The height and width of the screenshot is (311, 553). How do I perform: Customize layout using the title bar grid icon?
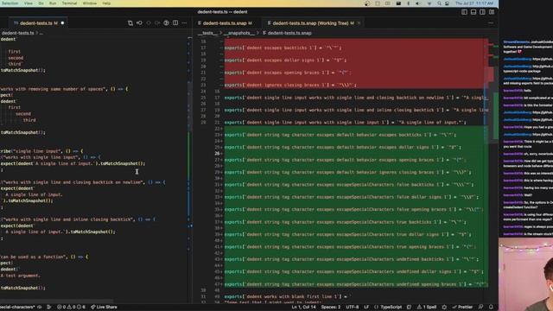(x=492, y=12)
